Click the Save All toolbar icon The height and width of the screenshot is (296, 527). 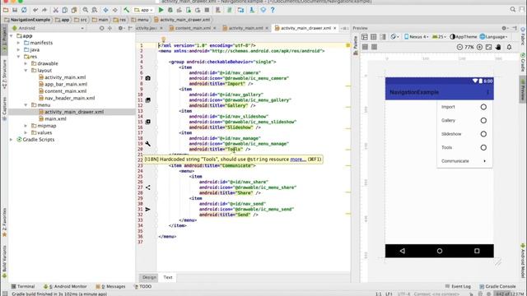(15, 10)
